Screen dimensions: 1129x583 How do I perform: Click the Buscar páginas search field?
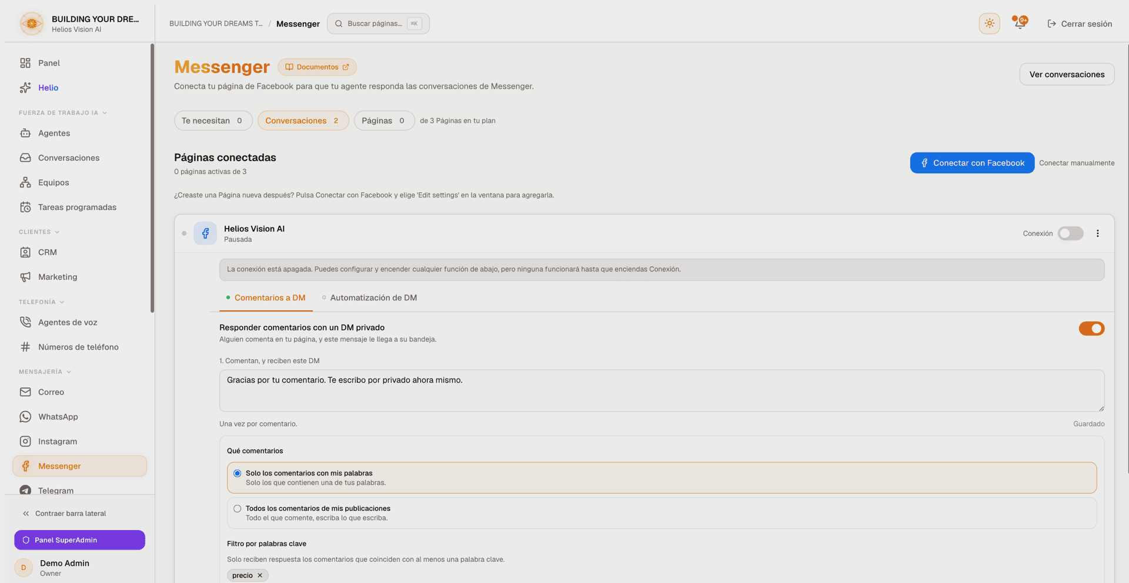click(x=378, y=24)
